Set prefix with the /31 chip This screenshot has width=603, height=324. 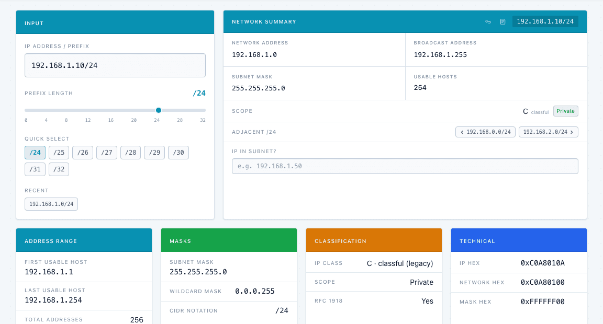click(x=35, y=169)
